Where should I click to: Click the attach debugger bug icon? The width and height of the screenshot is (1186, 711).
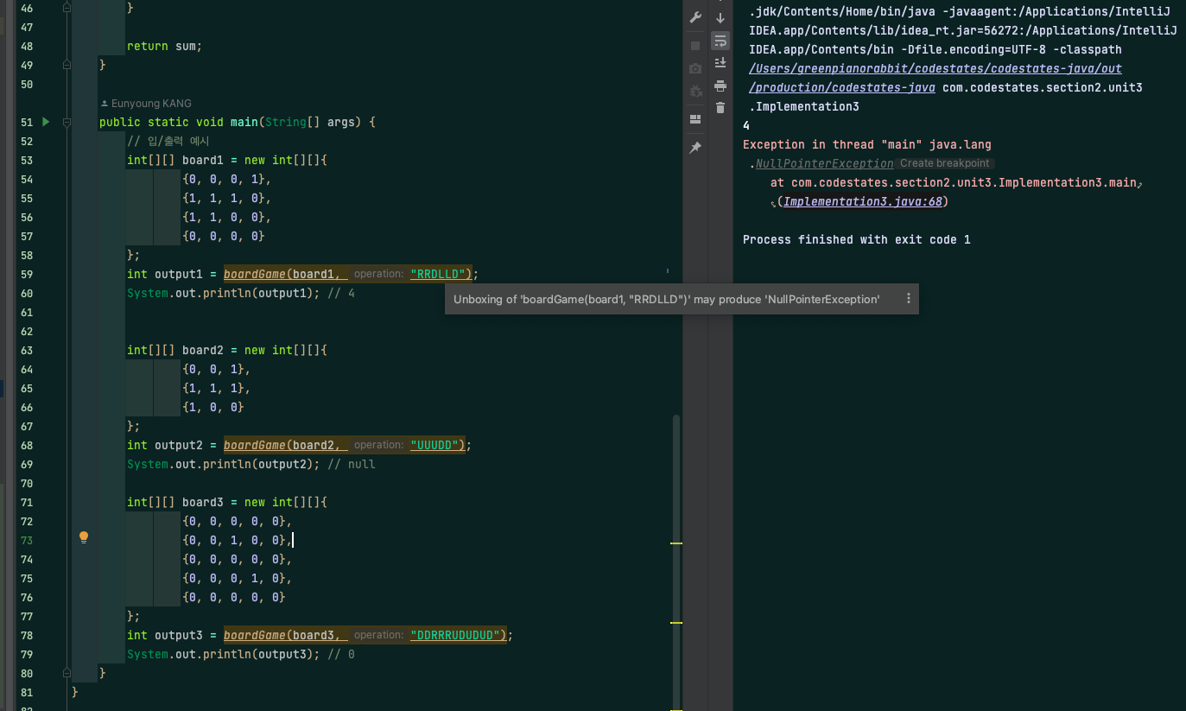[695, 91]
